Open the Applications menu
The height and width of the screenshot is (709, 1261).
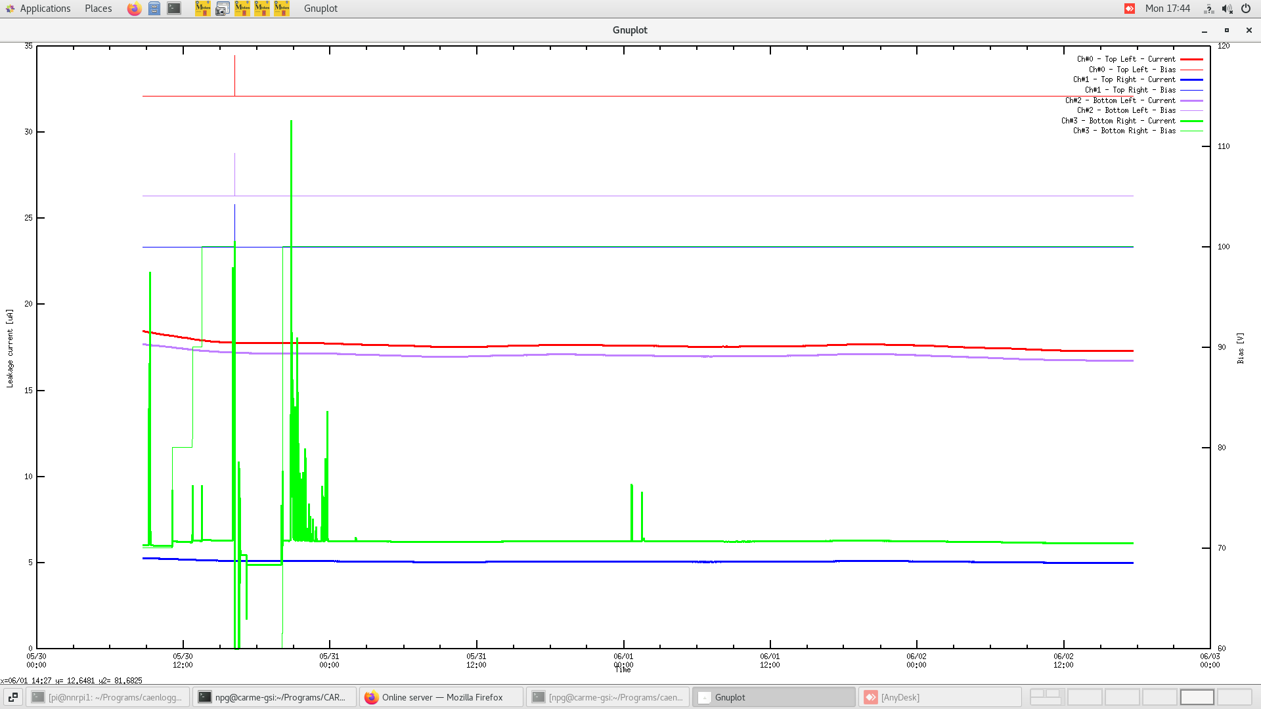(x=45, y=9)
